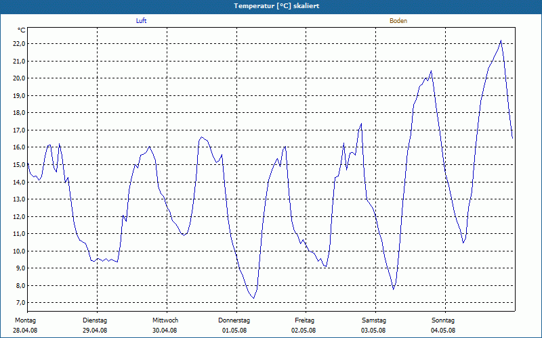
Task: Click the 17,0 y-axis value
Action: 19,130
